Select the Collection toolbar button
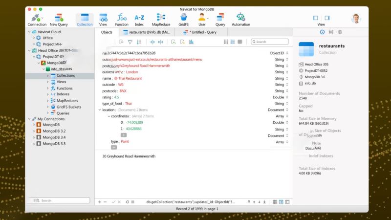This screenshot has height=220, width=391. [x=85, y=20]
